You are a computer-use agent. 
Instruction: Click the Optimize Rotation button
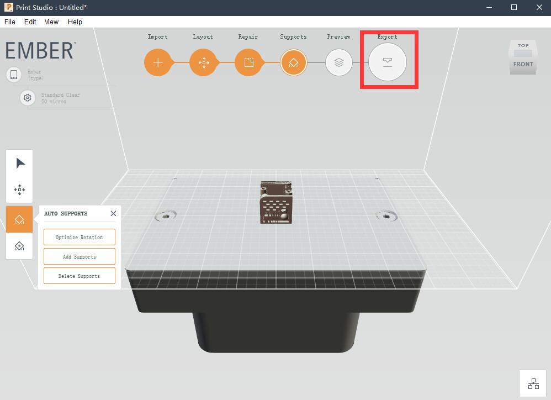pos(80,237)
